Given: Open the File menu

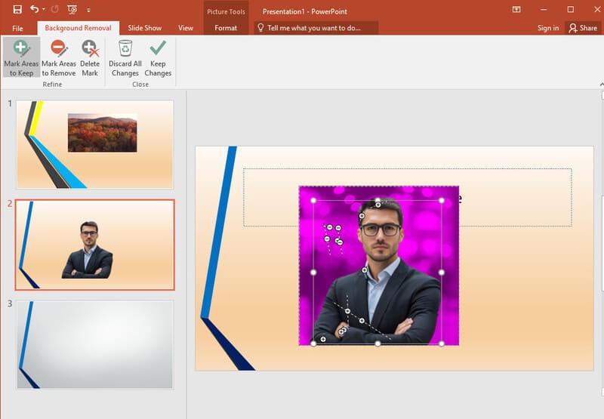Looking at the screenshot, I should [x=17, y=28].
